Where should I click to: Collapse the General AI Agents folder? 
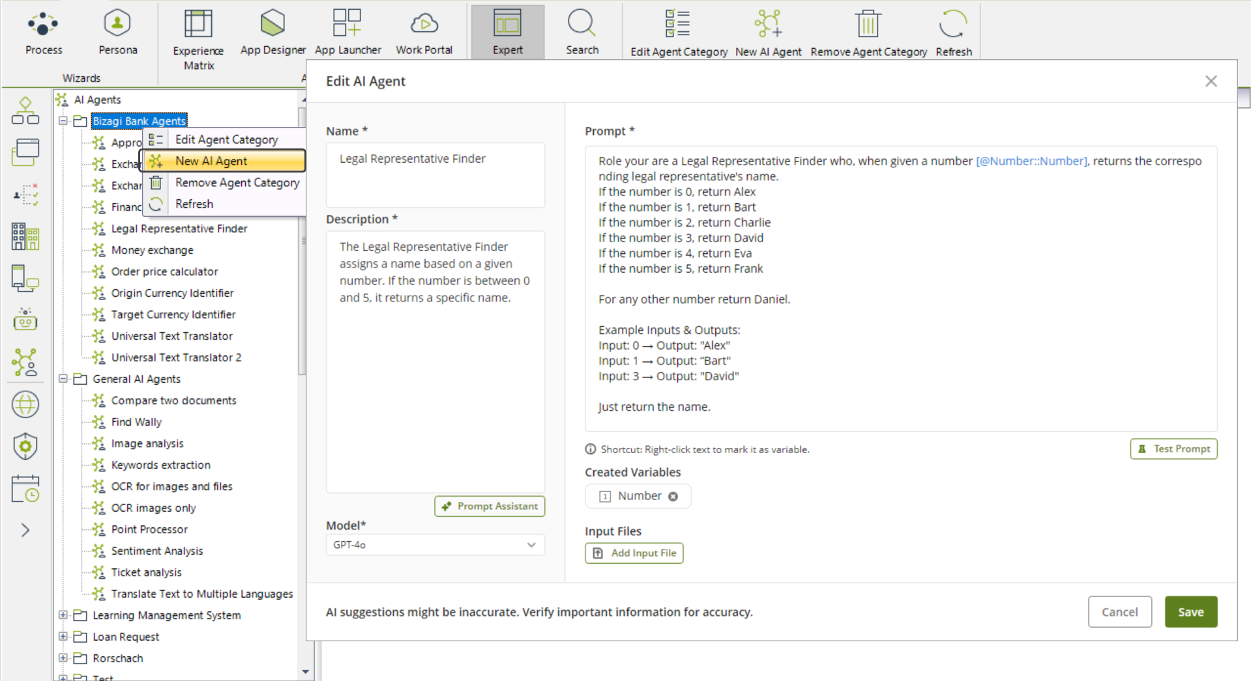(x=63, y=379)
